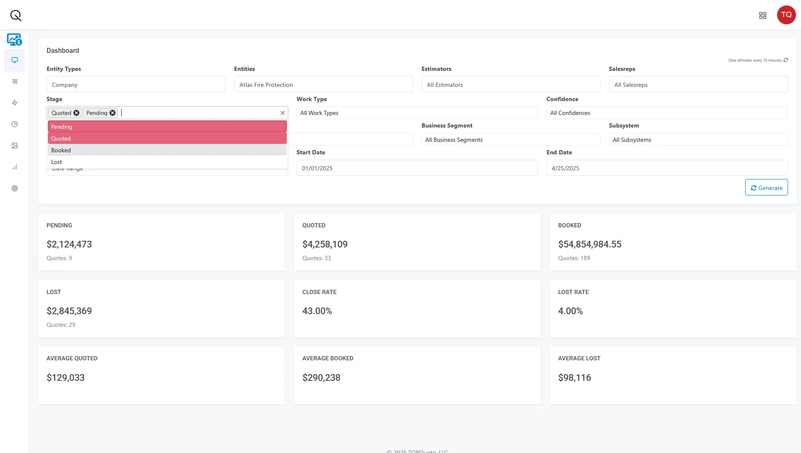The height and width of the screenshot is (453, 801).
Task: Click the bar chart analytics sidebar icon
Action: click(x=15, y=167)
